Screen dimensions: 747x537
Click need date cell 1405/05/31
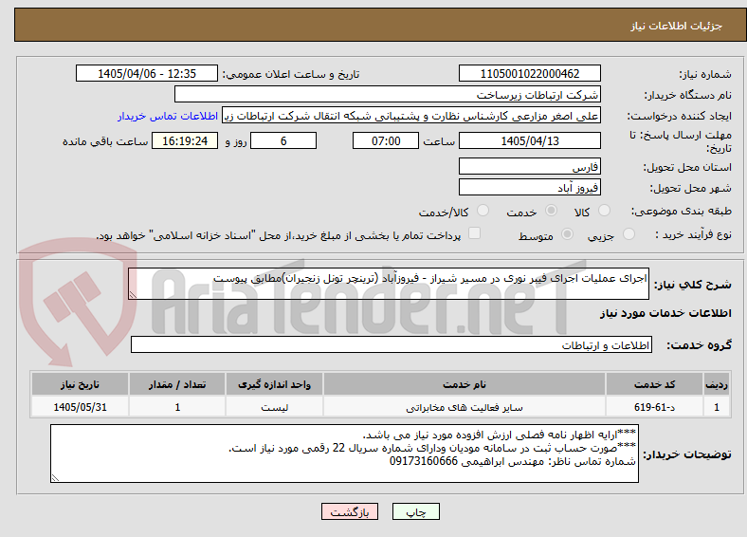tap(80, 407)
